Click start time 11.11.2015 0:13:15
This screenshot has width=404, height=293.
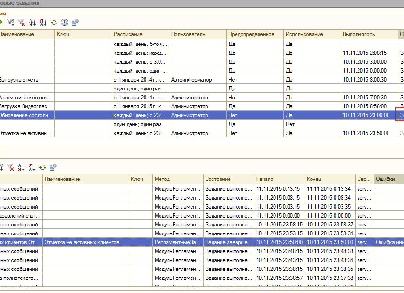(279, 189)
